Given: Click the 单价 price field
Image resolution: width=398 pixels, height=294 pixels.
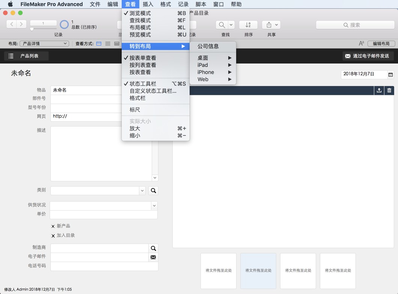Looking at the screenshot, I should [104, 214].
